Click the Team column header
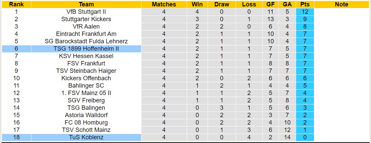Image resolution: width=371 pixels, height=143 pixels. click(x=86, y=4)
